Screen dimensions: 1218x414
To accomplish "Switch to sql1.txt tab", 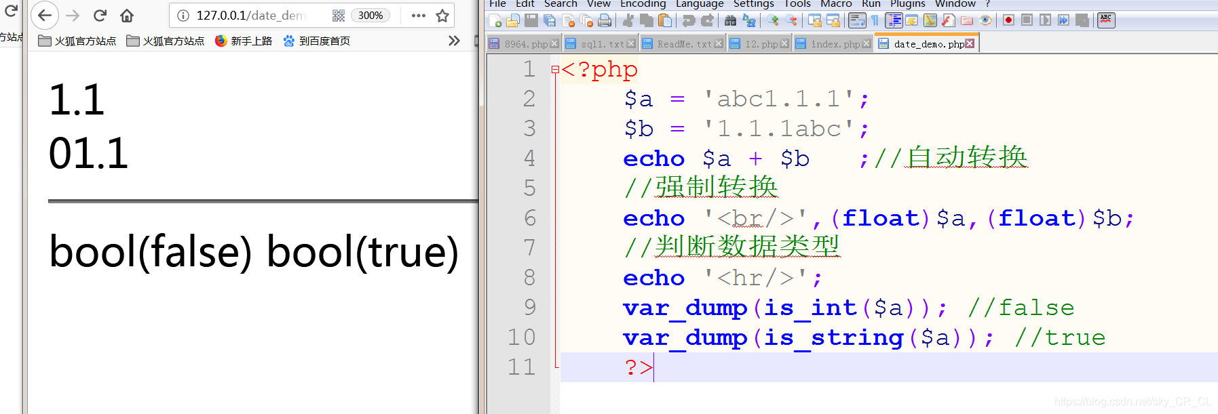I will (x=601, y=44).
